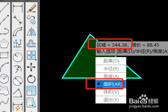Choose 面积(AR) from the options menu
This screenshot has width=168, height=112.
pyautogui.click(x=111, y=84)
